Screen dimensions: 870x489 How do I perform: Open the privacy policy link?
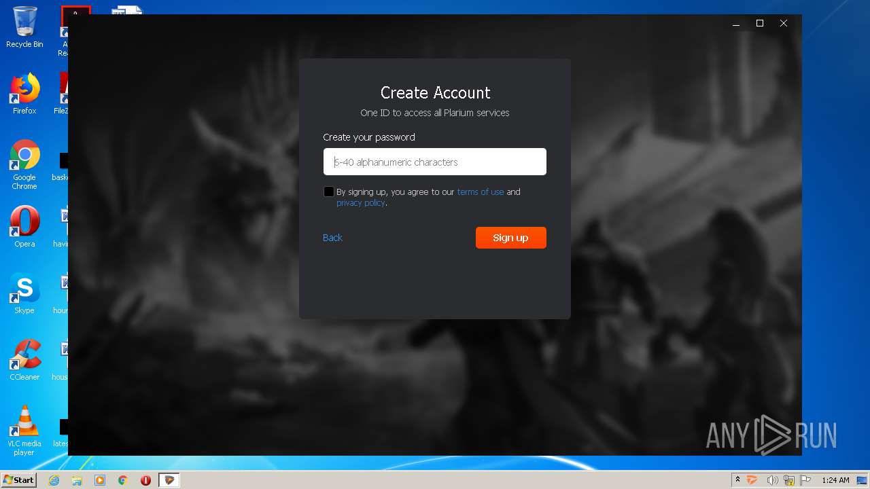click(x=361, y=203)
